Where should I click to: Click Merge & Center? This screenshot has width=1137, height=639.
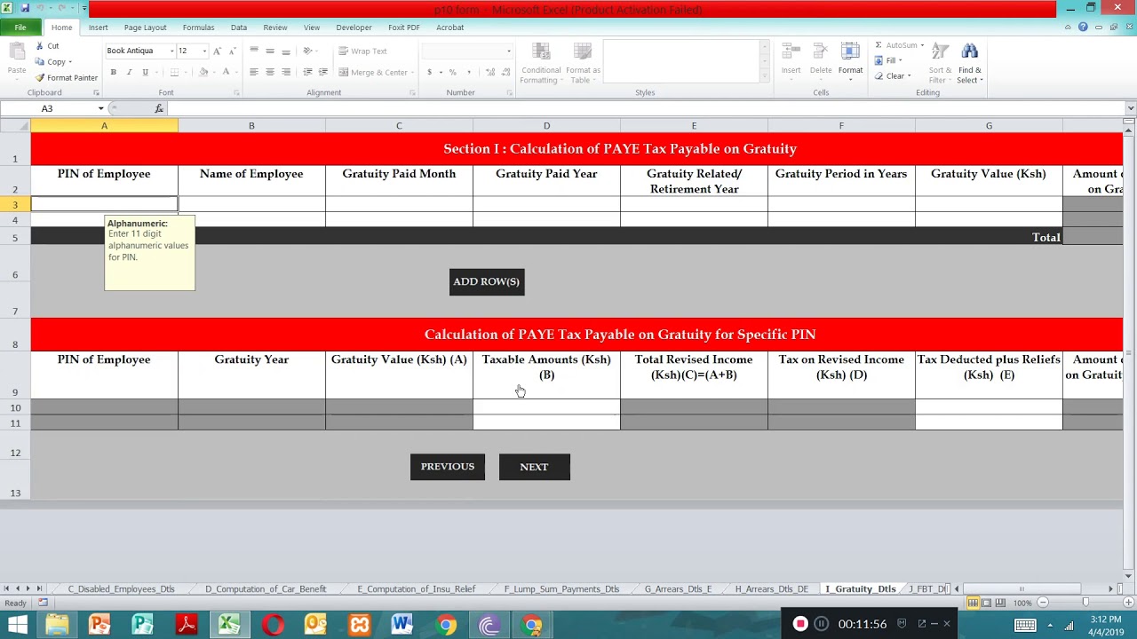373,72
